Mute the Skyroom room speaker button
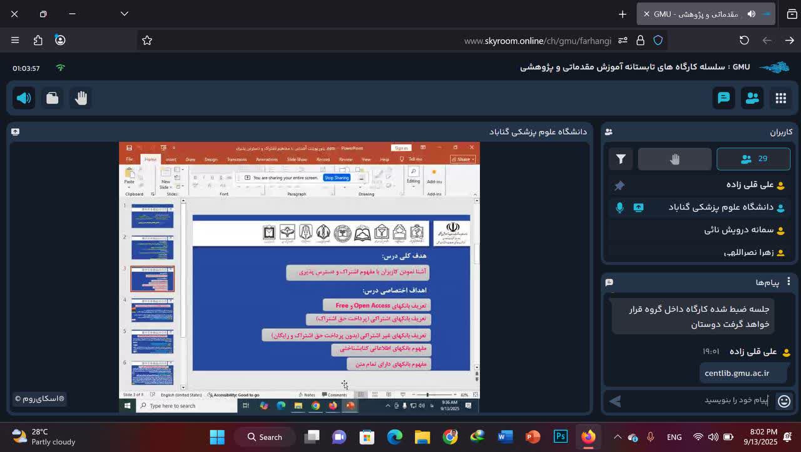The width and height of the screenshot is (801, 452). click(x=24, y=98)
